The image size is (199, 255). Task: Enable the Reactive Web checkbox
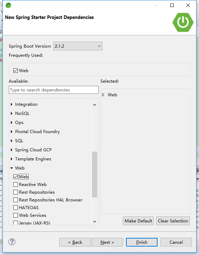point(16,184)
